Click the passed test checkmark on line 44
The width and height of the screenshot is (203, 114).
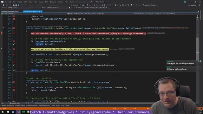coord(14,70)
